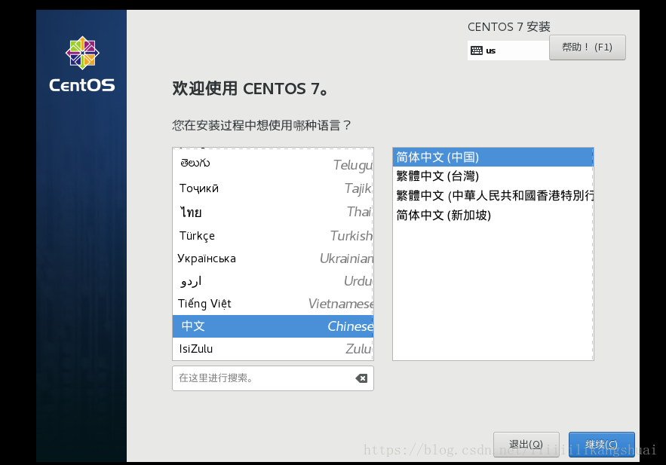Click the CentOS logo
The image size is (666, 465).
click(82, 65)
